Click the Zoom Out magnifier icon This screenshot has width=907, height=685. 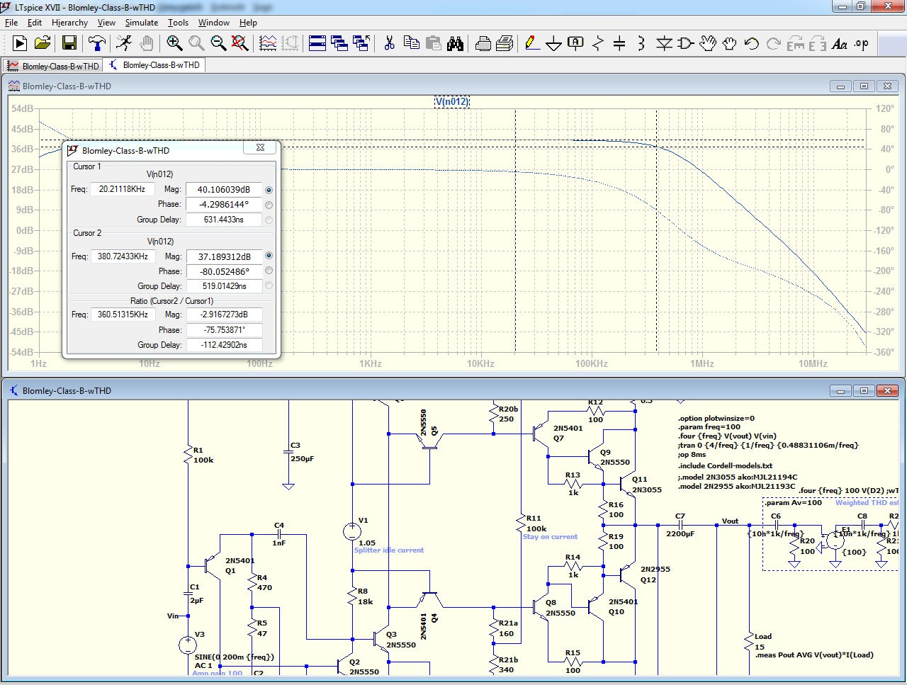click(x=218, y=43)
